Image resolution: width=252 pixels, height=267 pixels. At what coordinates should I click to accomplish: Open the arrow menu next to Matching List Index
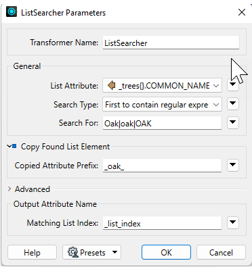click(x=233, y=222)
